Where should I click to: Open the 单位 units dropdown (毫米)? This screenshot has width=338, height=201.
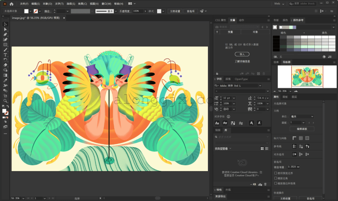(301, 116)
